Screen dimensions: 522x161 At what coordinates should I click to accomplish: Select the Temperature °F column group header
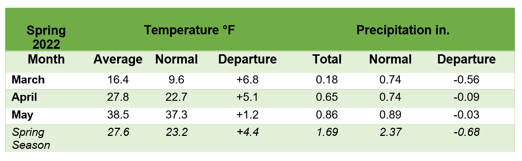(x=189, y=30)
